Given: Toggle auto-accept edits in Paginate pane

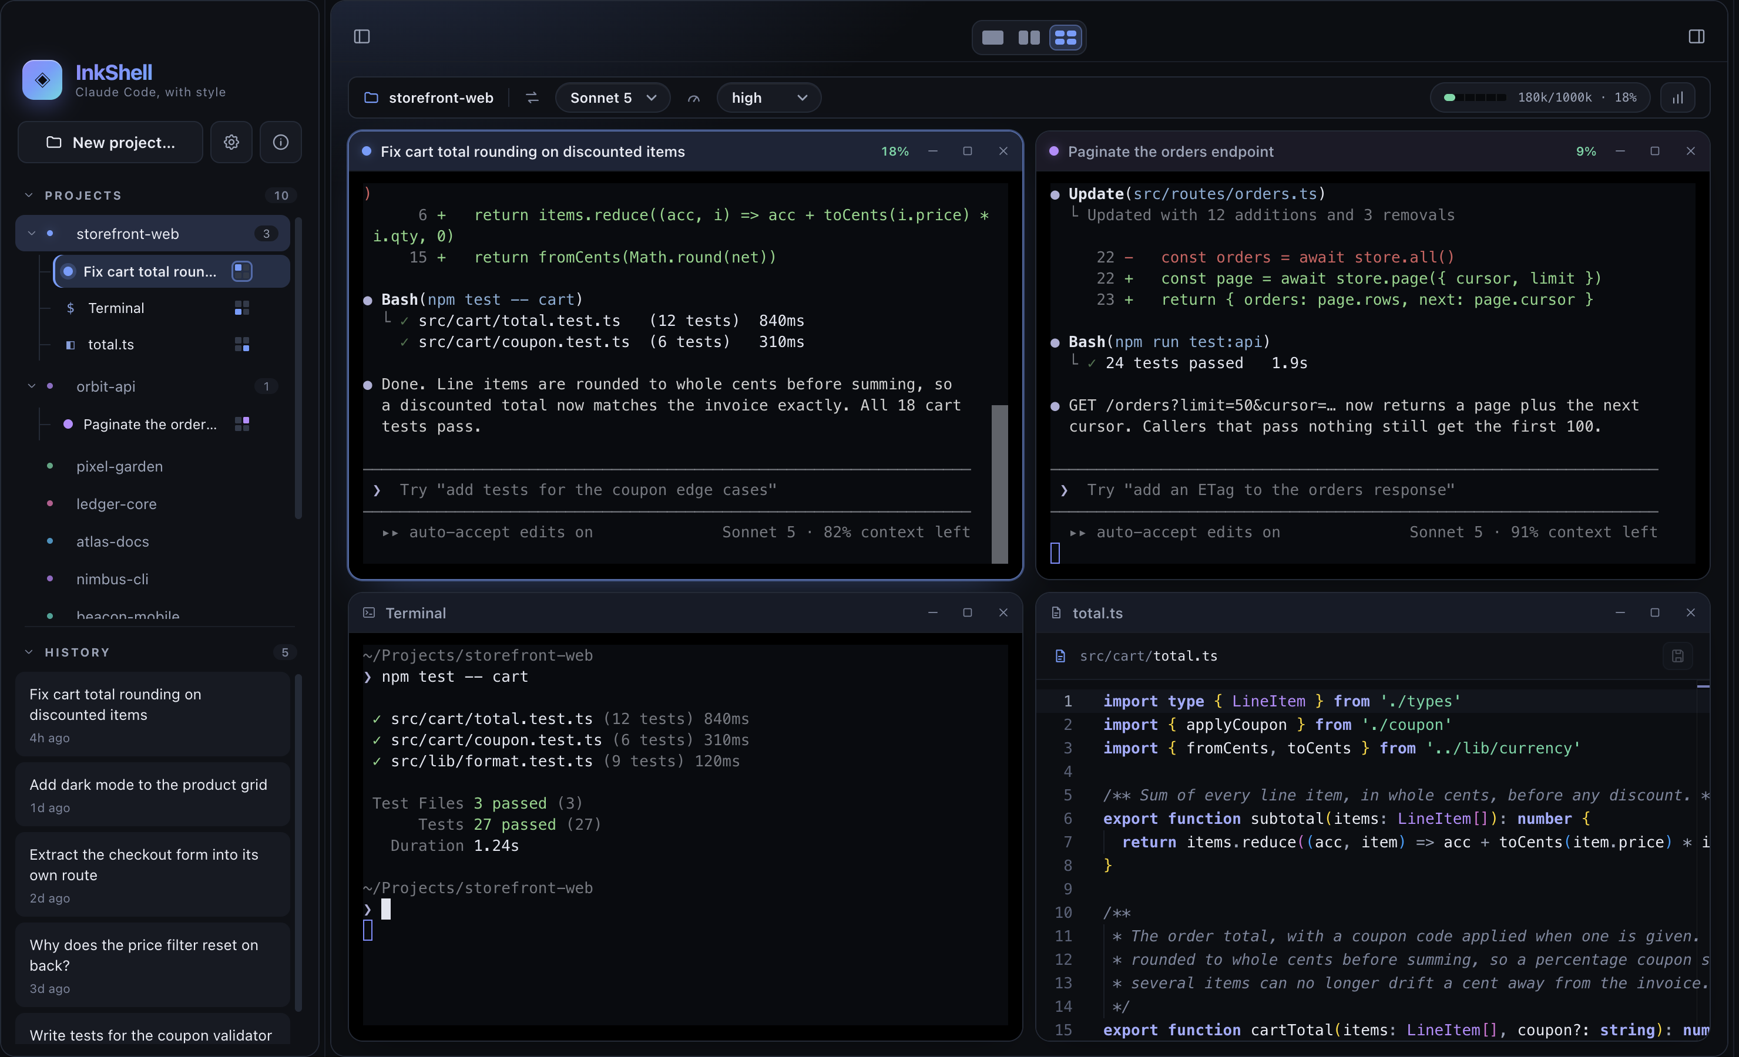Looking at the screenshot, I should click(x=1174, y=532).
